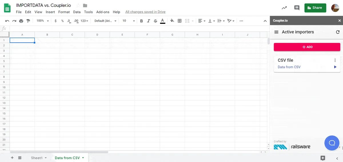Viewport: 343px width, 162px height.
Task: Open the vertical align dropdown
Action: point(211,21)
